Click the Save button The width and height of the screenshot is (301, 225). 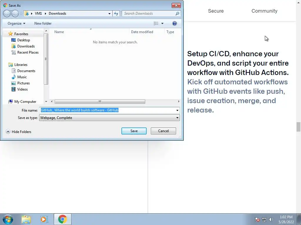(134, 131)
